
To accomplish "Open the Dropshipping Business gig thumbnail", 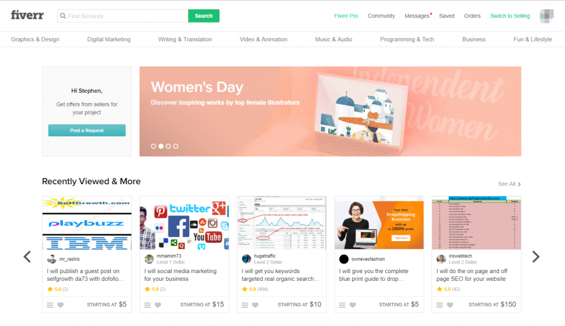I will [x=379, y=223].
